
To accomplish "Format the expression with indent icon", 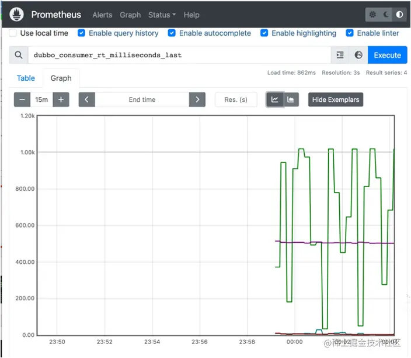I will 340,55.
